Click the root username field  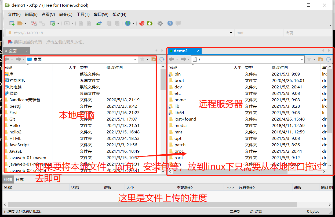pyautogui.click(x=259, y=33)
